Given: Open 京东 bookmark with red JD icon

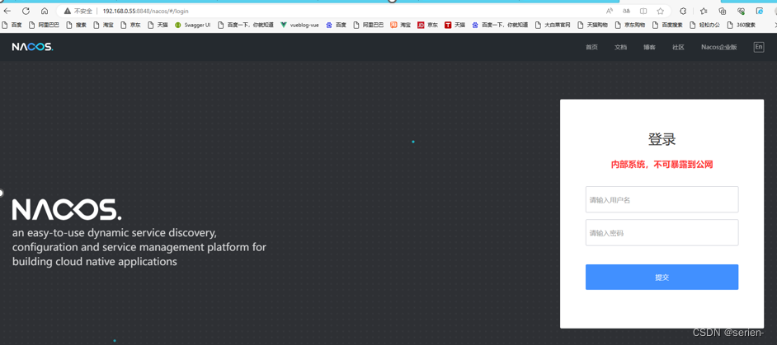Looking at the screenshot, I should point(427,25).
